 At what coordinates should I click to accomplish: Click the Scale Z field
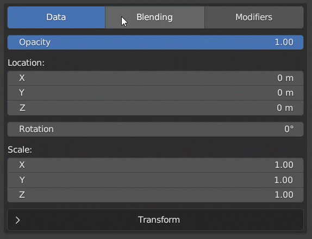pyautogui.click(x=155, y=195)
